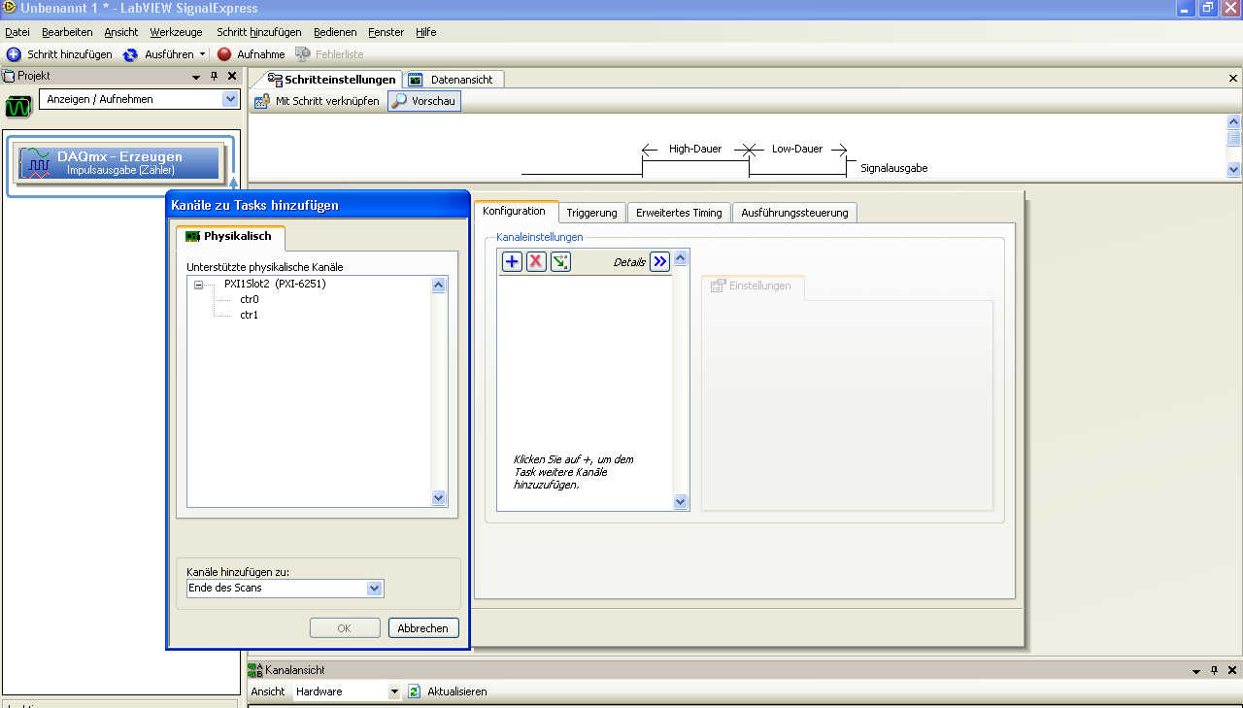Maximize the LabVIEW SignalExpress window
This screenshot has height=708, width=1243.
click(1208, 9)
